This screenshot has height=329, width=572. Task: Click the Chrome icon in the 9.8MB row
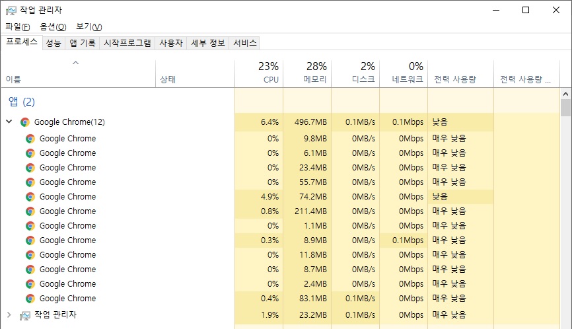[x=30, y=139]
